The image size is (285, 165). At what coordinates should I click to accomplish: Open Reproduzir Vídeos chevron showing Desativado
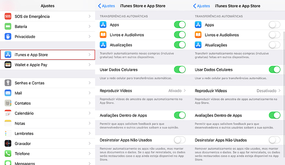click(x=280, y=90)
